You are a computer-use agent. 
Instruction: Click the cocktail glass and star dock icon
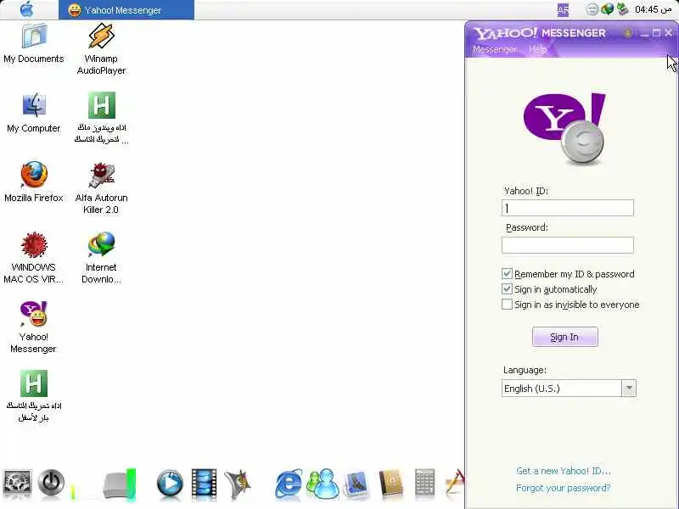click(x=238, y=483)
